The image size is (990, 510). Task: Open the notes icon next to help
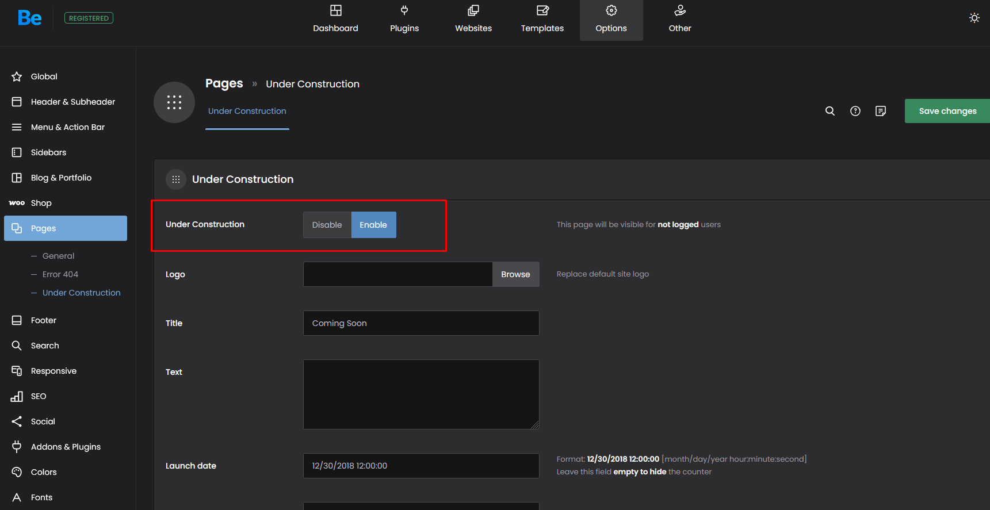880,111
